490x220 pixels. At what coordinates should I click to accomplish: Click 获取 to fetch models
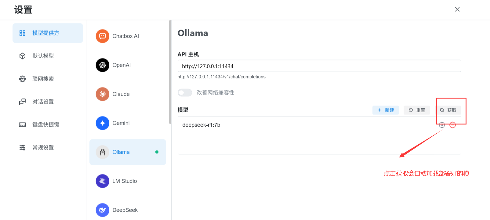point(448,110)
